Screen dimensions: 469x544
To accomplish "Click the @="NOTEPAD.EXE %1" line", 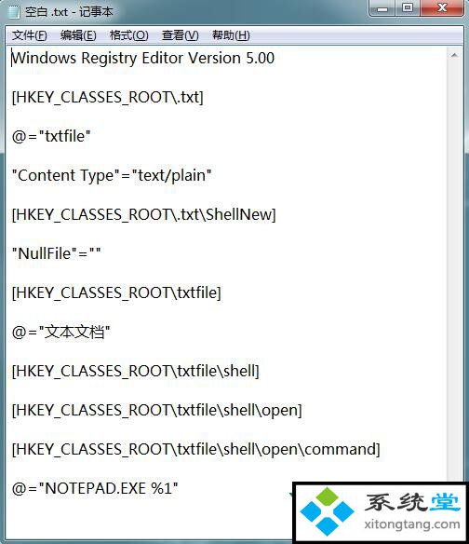I will 95,488.
